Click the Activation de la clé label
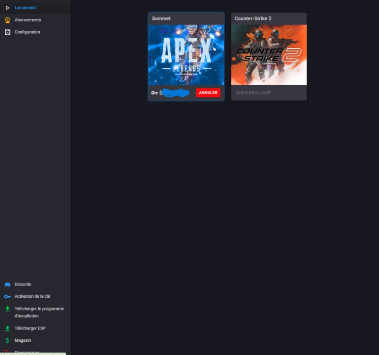 click(32, 296)
